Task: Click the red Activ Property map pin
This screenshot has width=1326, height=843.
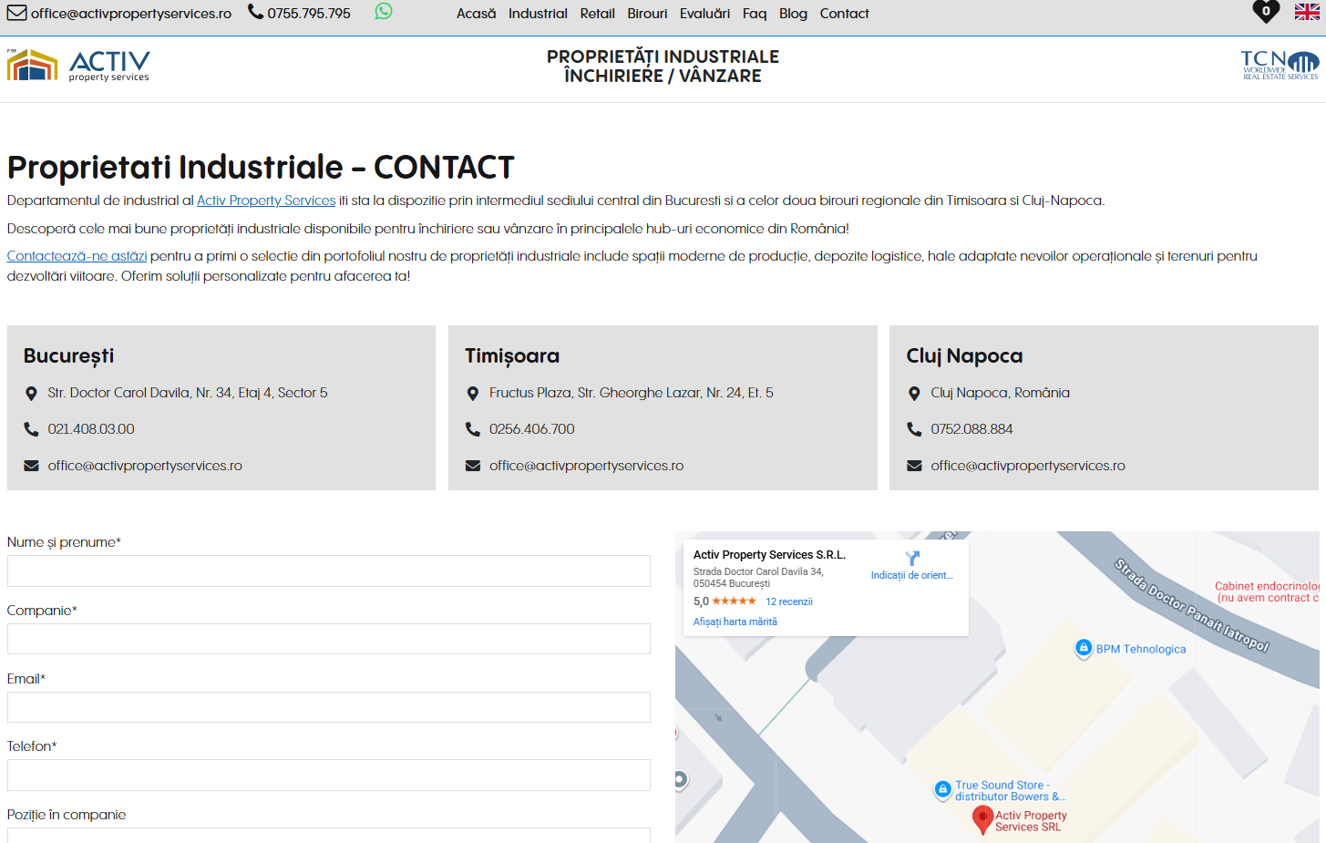Action: (x=982, y=818)
